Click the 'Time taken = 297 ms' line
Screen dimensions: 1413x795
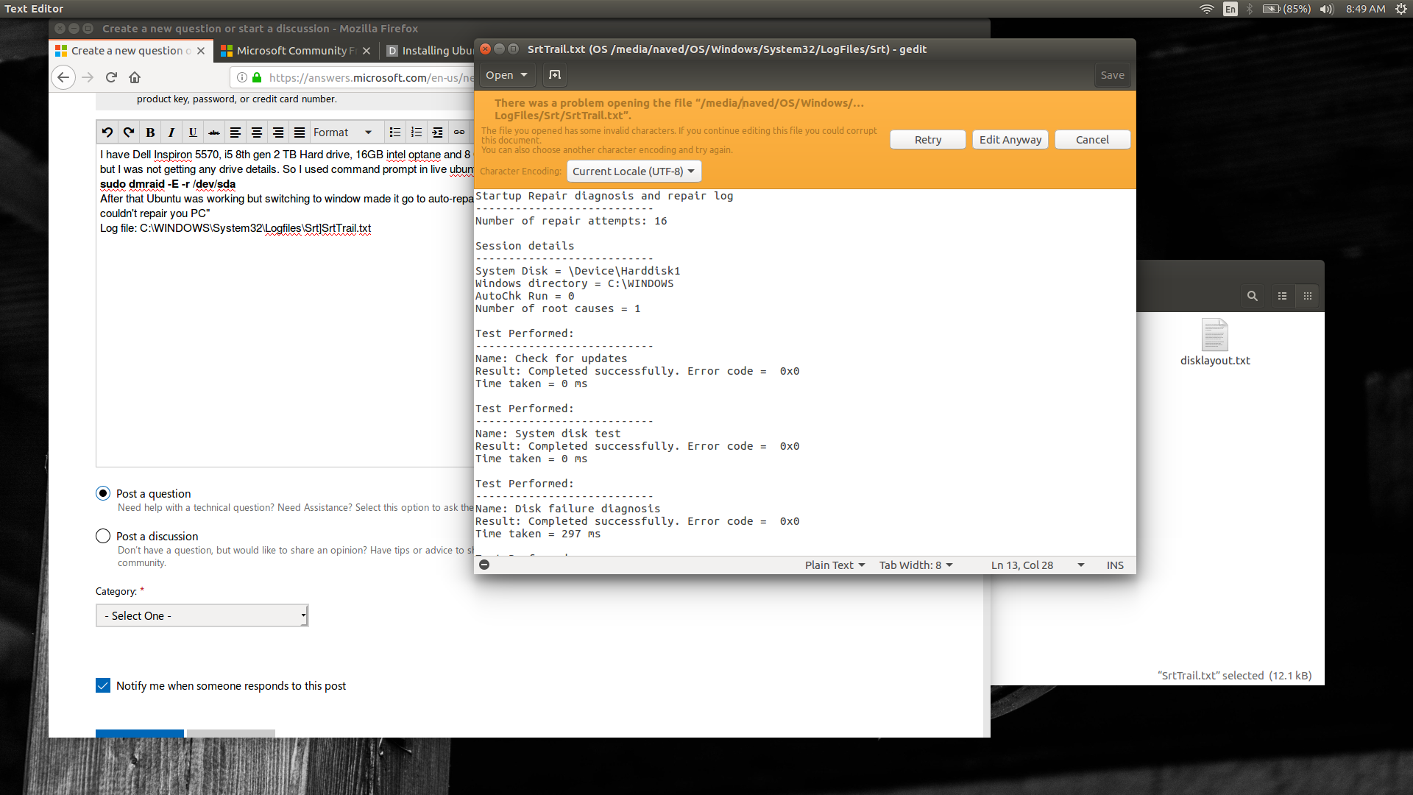click(538, 534)
